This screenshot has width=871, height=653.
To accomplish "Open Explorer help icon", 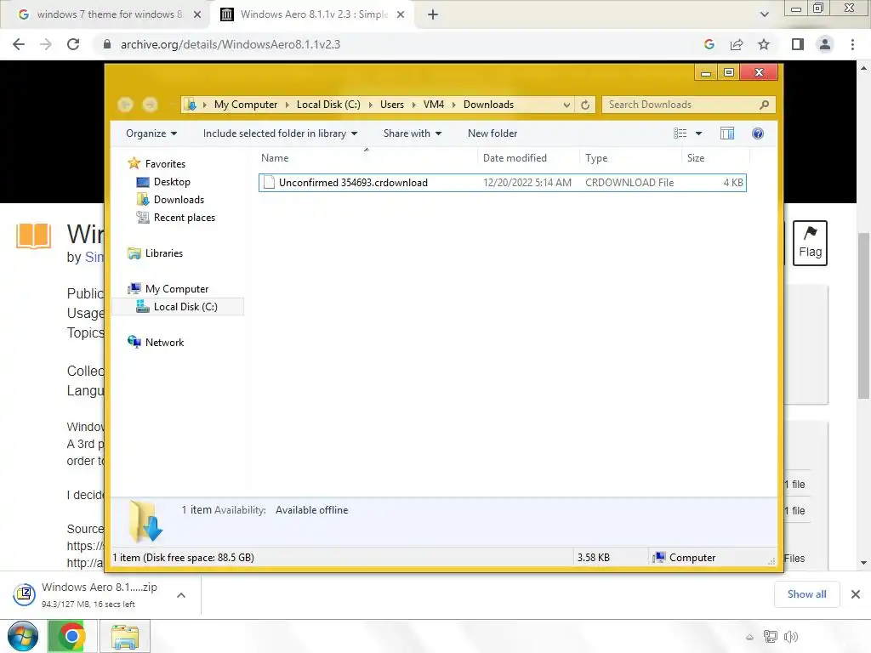I will 758,133.
